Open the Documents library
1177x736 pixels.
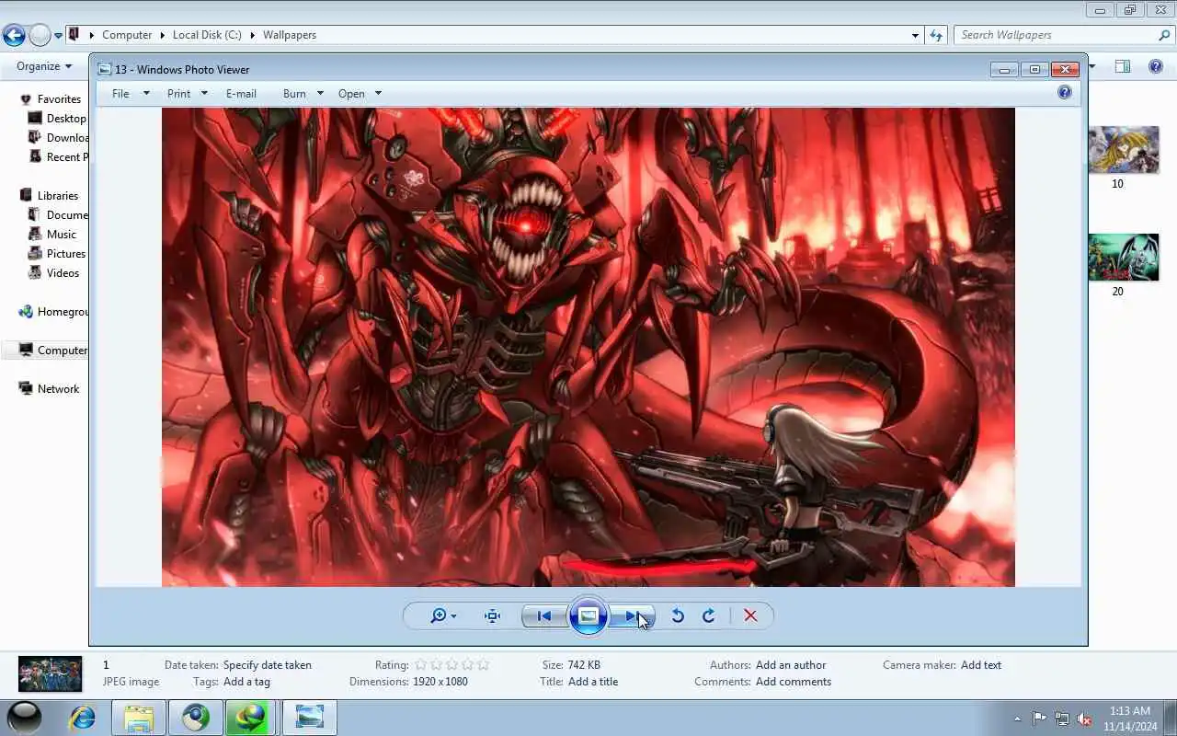[x=67, y=214]
